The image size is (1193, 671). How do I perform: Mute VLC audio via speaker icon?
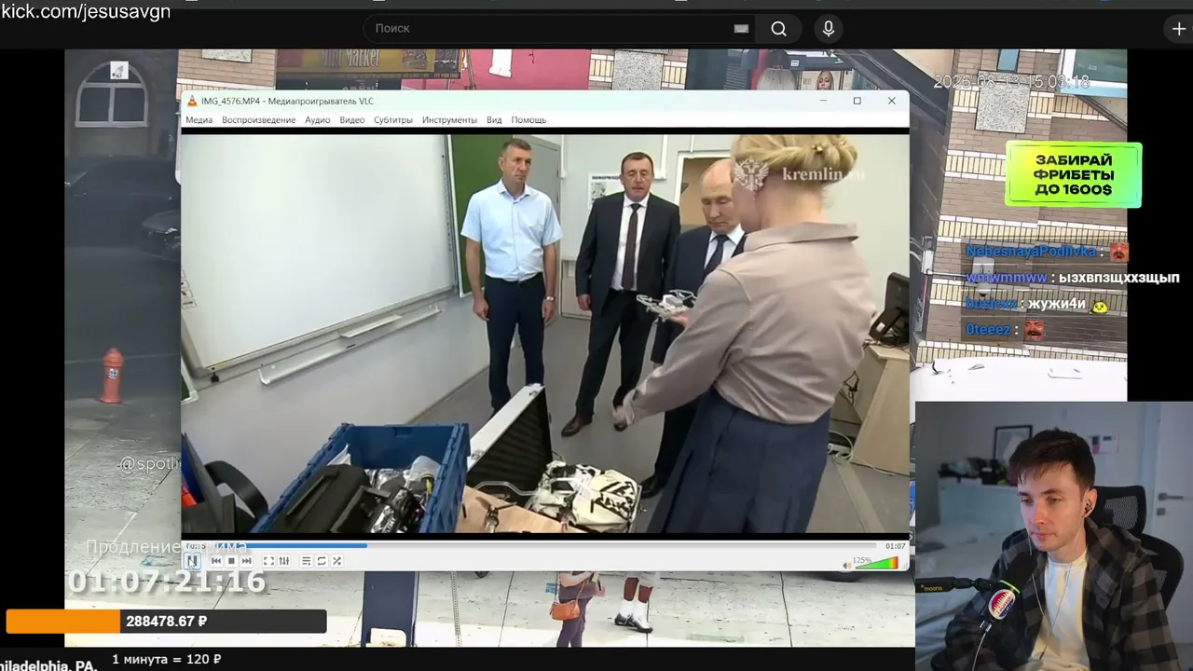tap(847, 565)
